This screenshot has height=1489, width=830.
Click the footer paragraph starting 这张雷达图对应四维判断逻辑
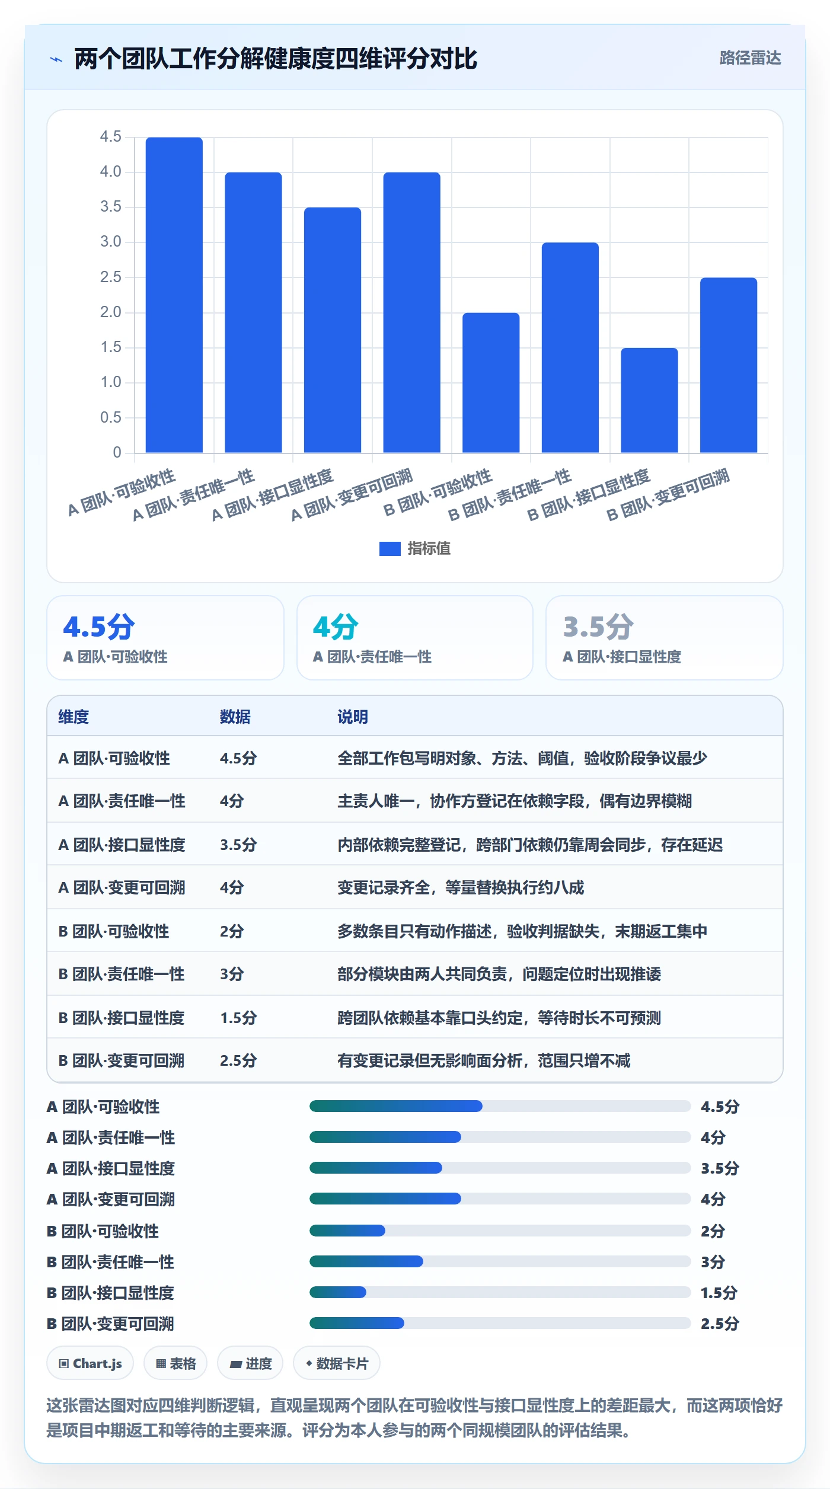pyautogui.click(x=414, y=1418)
